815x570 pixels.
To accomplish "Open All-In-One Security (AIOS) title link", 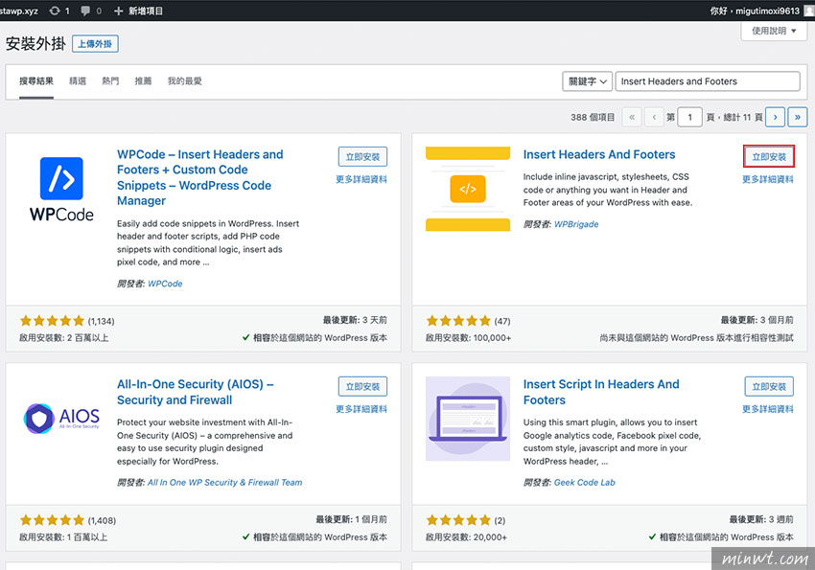I will point(195,392).
